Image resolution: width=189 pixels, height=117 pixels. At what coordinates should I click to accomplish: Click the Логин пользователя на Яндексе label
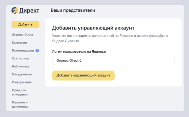(79, 52)
